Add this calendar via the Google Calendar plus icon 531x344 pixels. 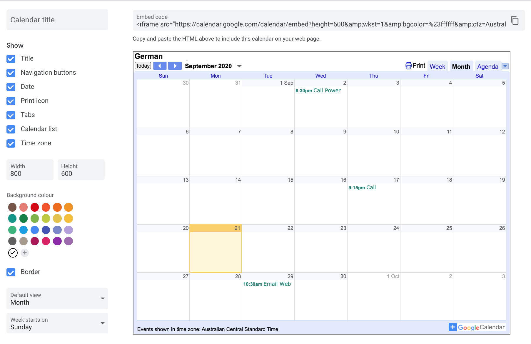click(452, 327)
